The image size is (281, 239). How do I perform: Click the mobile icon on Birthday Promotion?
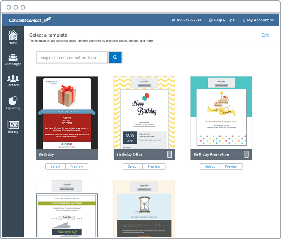[x=246, y=155]
